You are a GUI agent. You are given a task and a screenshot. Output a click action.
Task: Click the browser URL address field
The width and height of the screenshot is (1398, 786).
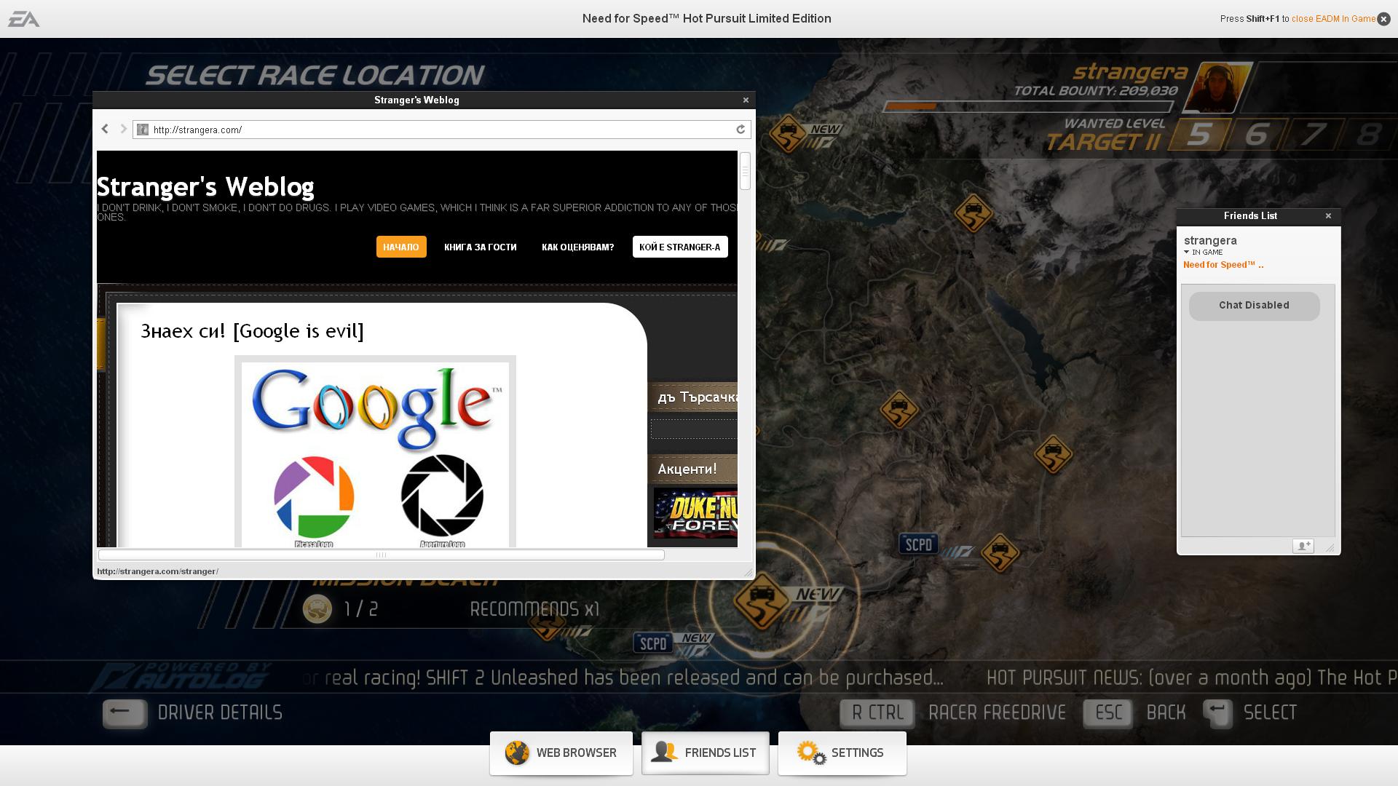tap(437, 130)
